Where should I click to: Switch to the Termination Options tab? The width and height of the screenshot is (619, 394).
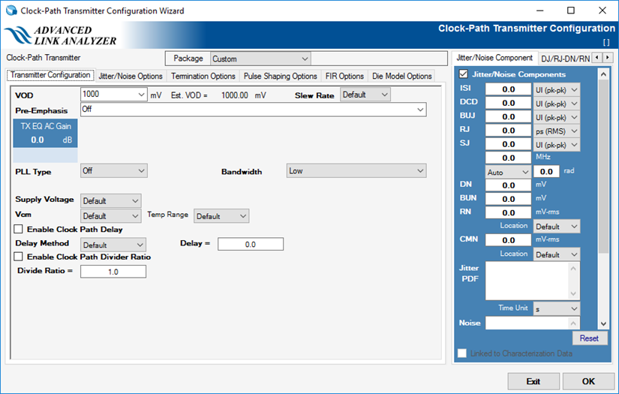203,76
